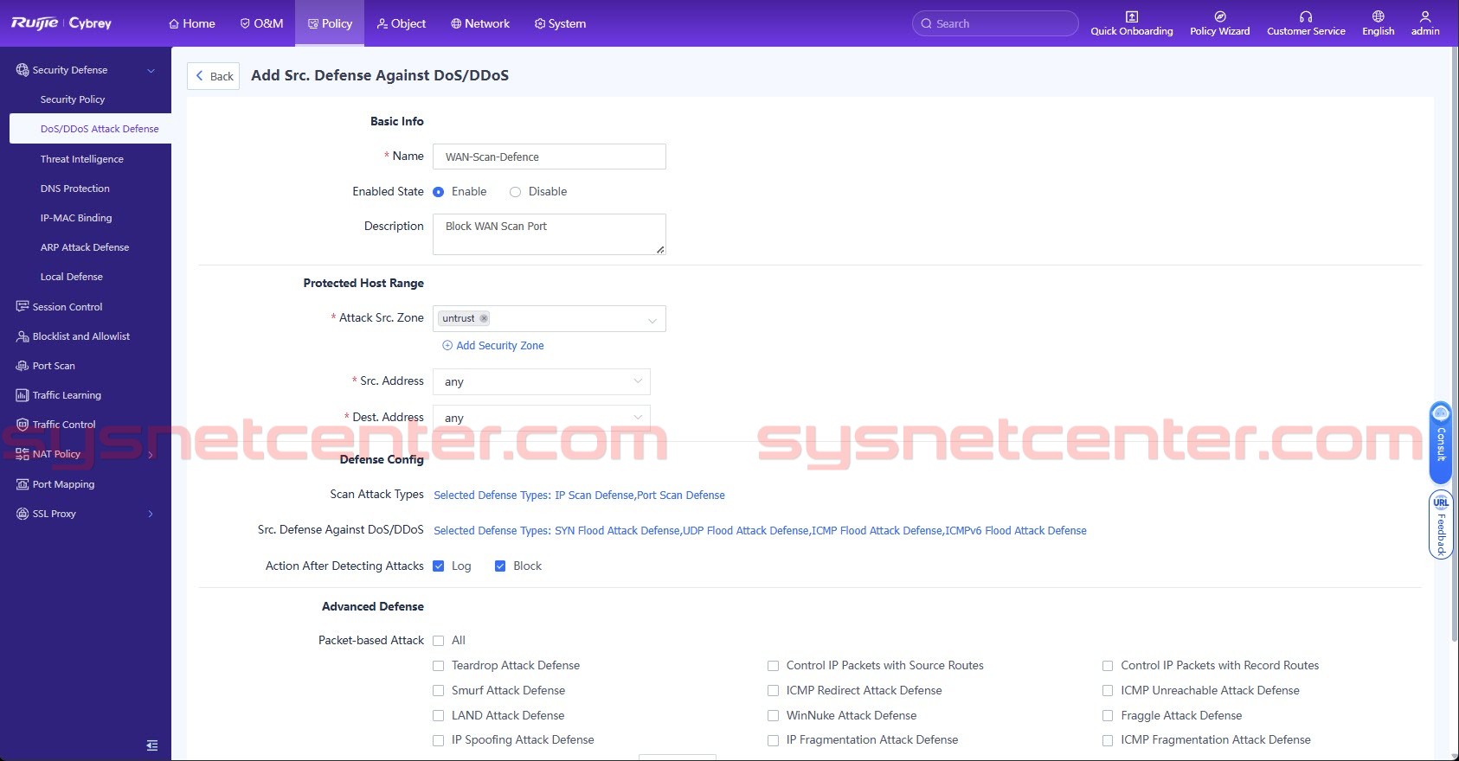Click the Add Security Zone link
Viewport: 1459px width, 761px height.
493,346
